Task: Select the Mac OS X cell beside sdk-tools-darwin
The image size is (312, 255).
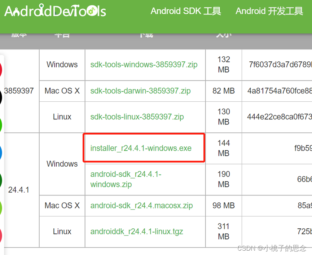Action: [62, 91]
